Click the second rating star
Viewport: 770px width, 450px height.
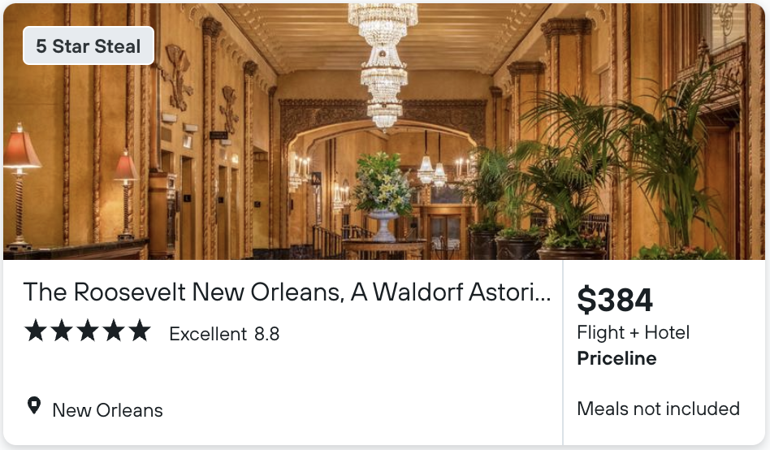coord(62,330)
